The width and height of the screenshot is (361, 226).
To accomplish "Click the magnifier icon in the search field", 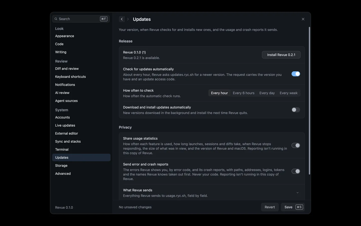I will tap(56, 19).
